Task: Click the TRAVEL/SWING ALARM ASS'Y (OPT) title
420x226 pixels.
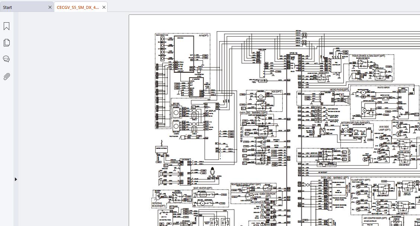Action: [x=368, y=56]
